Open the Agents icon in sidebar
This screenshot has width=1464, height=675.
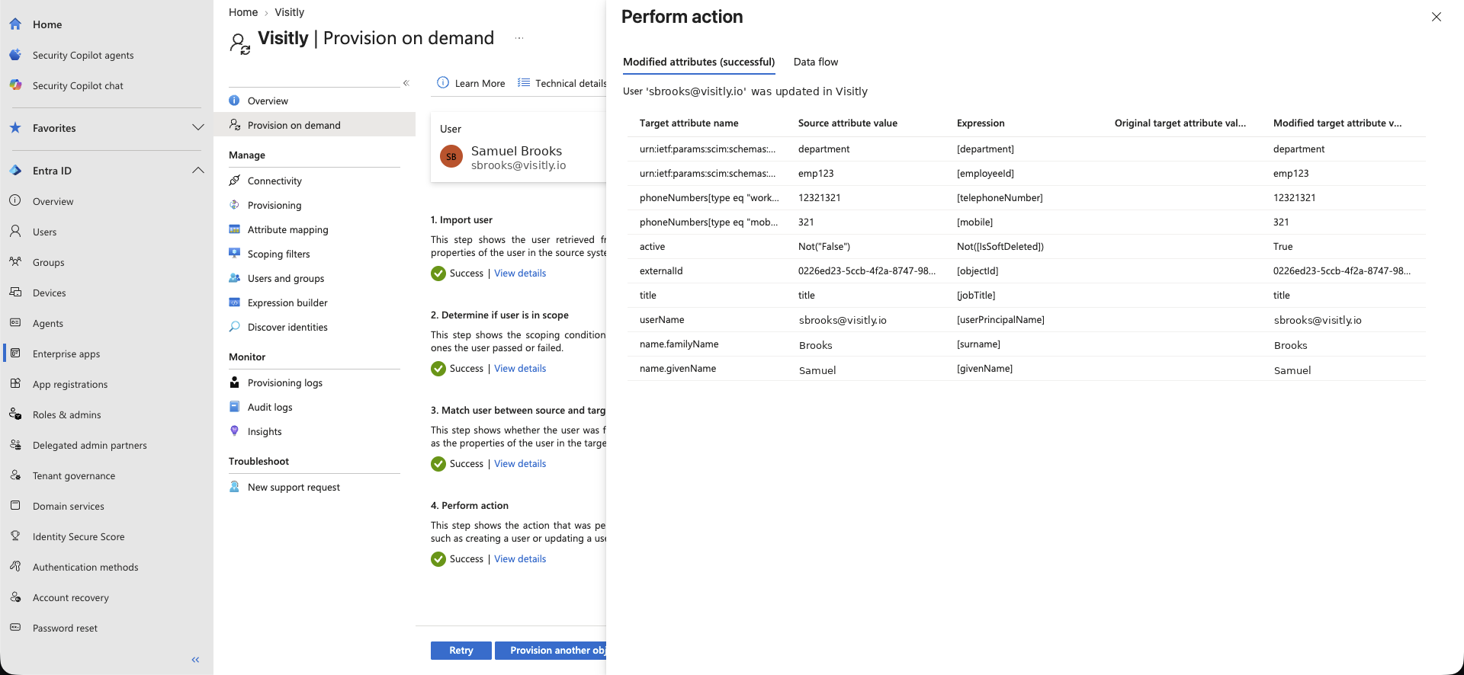point(15,323)
